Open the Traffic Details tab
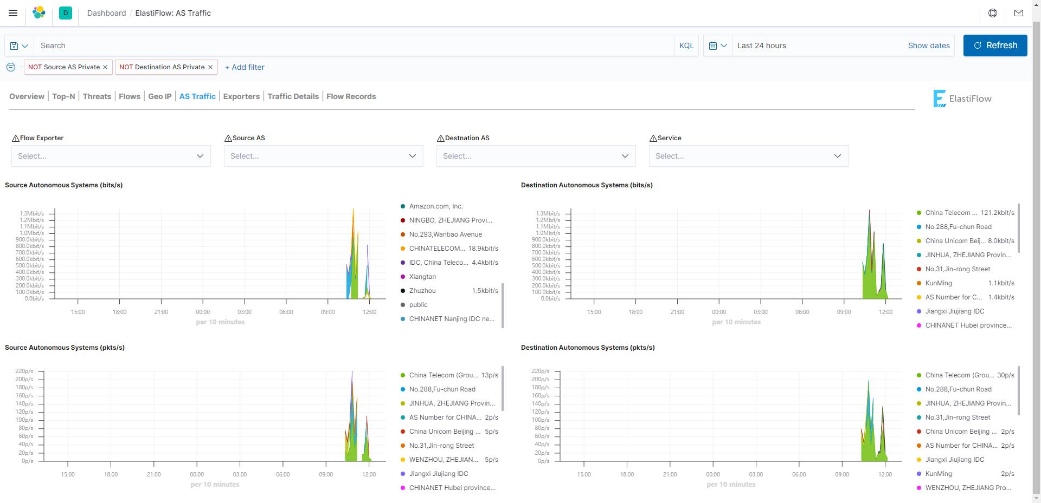This screenshot has height=503, width=1041. pos(293,96)
